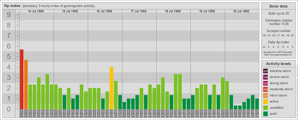Viewport: 298px width, 120px height.
Task: Click the '15 18' time slot under 16 Jul
Action: point(111,113)
